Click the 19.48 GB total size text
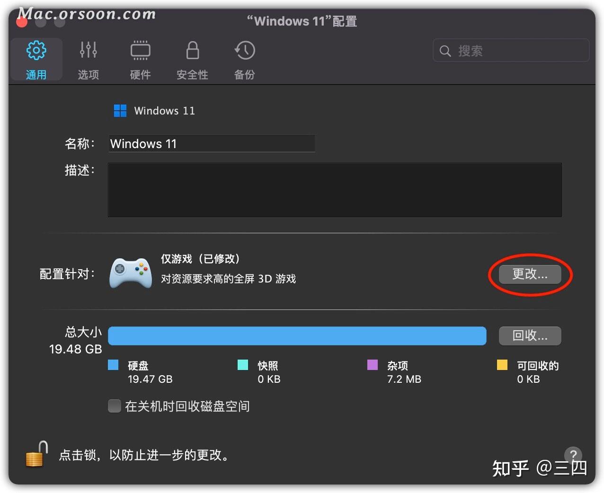 coord(76,349)
